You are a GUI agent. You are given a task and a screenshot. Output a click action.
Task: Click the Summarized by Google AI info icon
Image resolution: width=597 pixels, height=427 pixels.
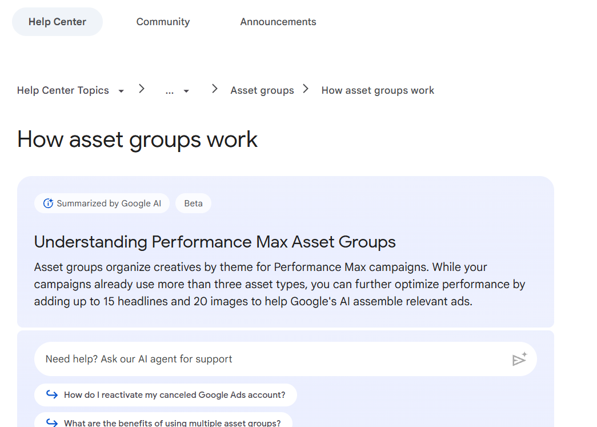[48, 203]
